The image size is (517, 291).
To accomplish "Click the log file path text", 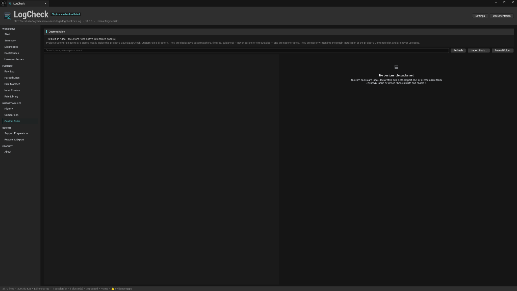I will (47, 21).
